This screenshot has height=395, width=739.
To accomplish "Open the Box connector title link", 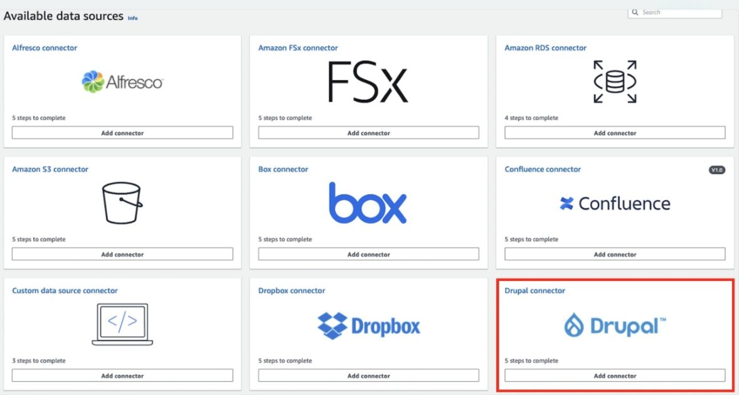I will (284, 169).
